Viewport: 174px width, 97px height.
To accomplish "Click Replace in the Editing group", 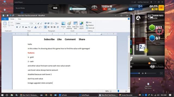I will pos(90,25).
